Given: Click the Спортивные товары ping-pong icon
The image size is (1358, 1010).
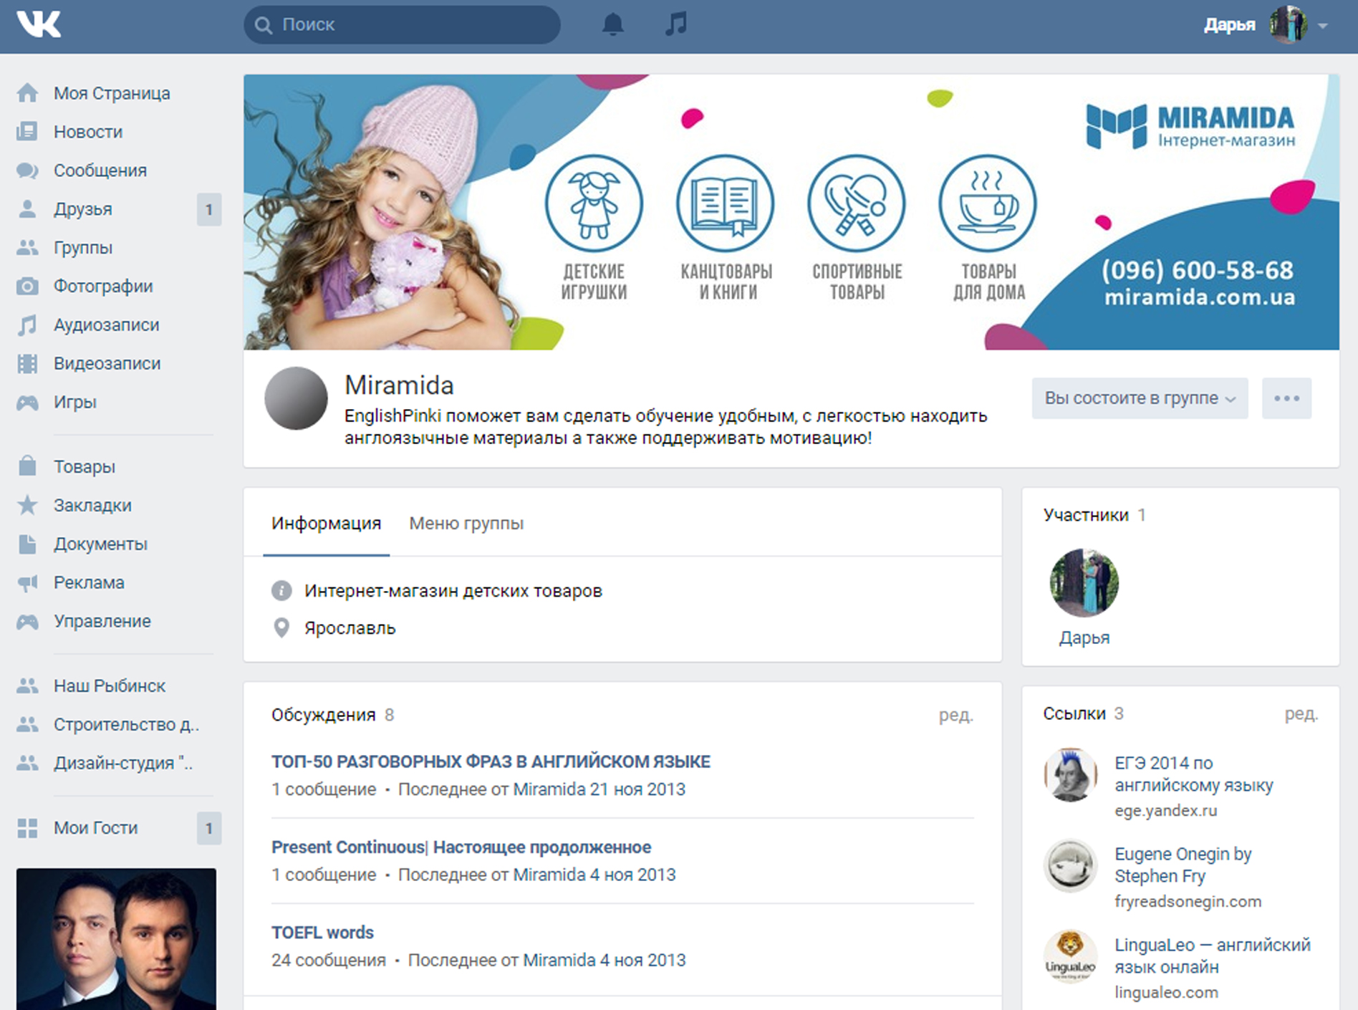Looking at the screenshot, I should (x=857, y=203).
